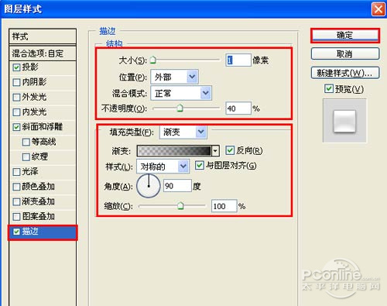Click the size pixel input field

[238, 60]
